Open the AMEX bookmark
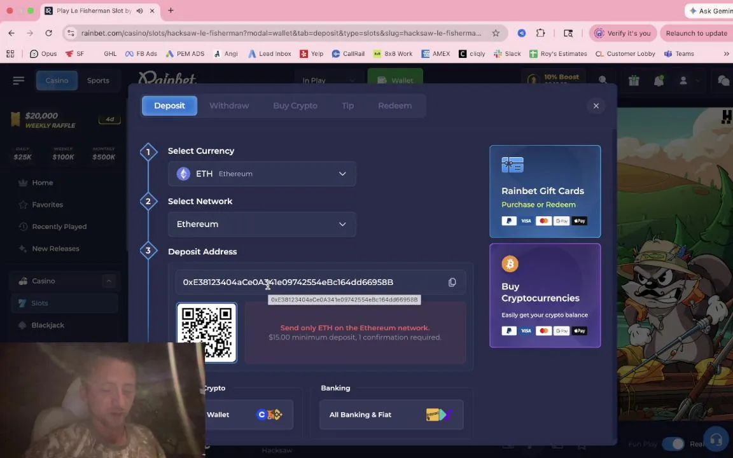Viewport: 733px width, 458px height. click(436, 53)
